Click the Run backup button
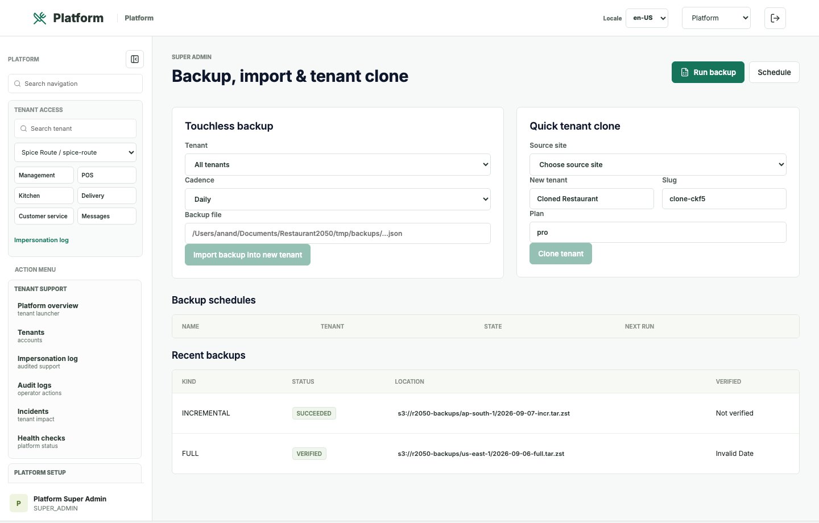819x523 pixels. pos(708,72)
